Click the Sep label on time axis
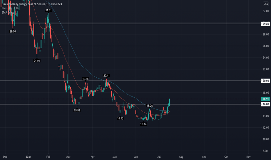The width and height of the screenshot is (271, 160). tap(204, 157)
